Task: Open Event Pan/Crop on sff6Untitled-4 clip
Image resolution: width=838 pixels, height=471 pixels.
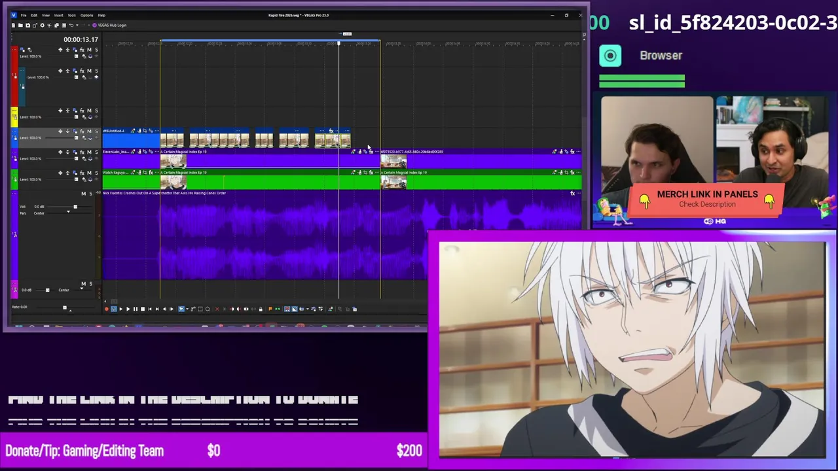Action: pyautogui.click(x=145, y=131)
